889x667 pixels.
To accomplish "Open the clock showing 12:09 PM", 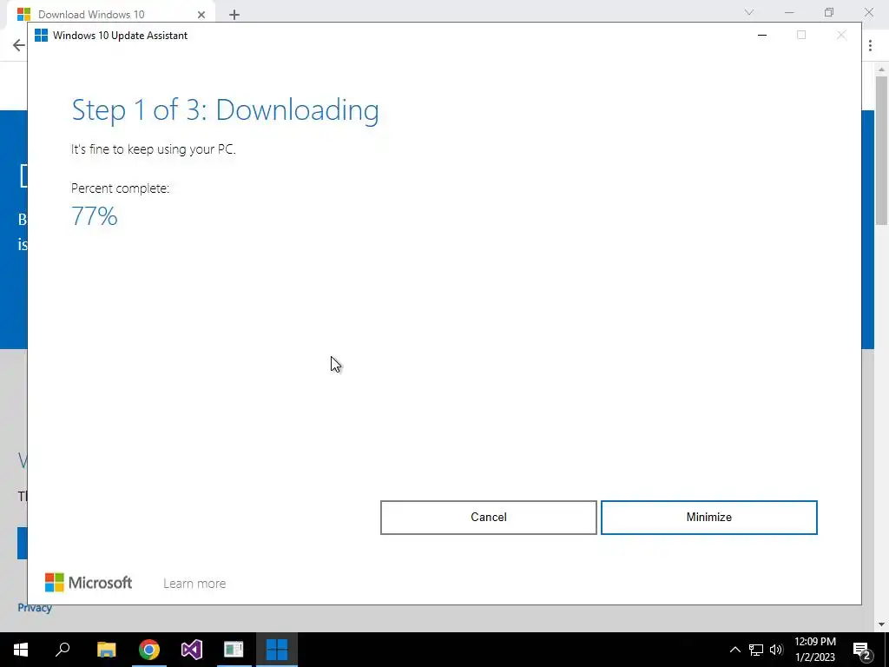I will pyautogui.click(x=815, y=650).
